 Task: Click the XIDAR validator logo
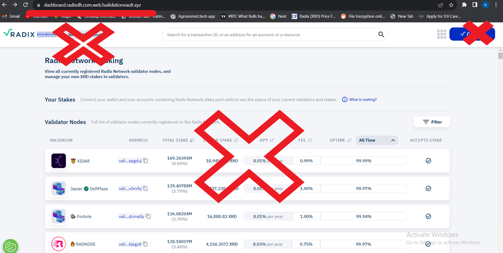coord(59,161)
